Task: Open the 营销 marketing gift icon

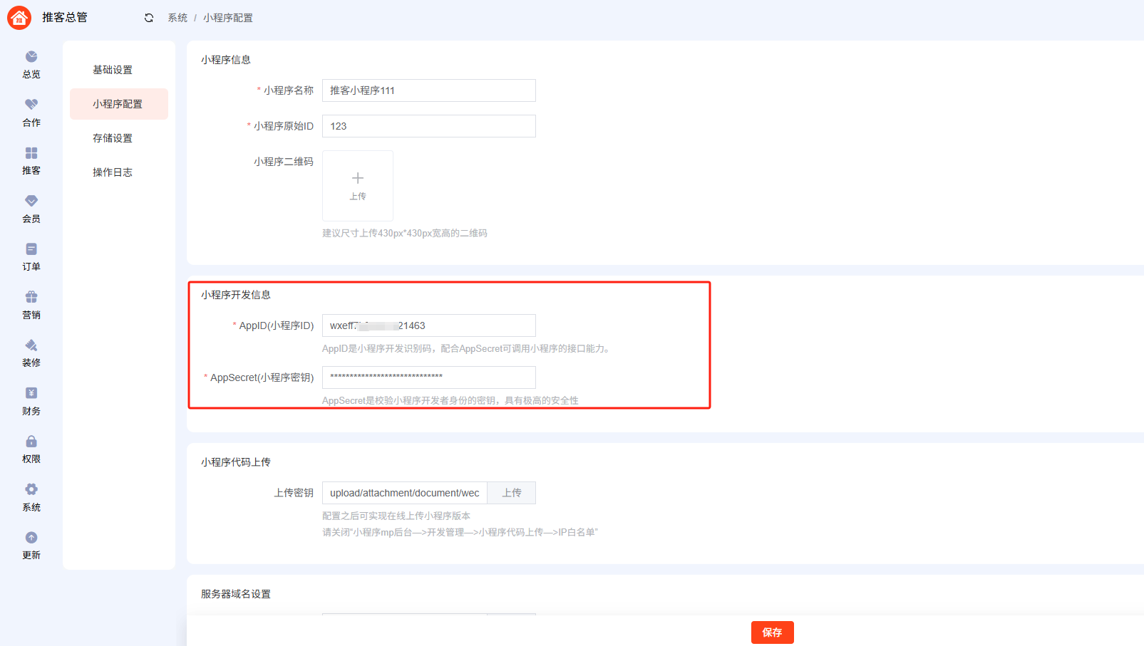Action: (31, 297)
